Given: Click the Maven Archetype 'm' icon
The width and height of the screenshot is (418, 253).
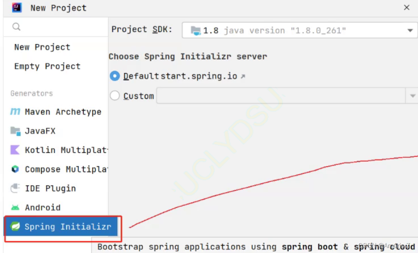Looking at the screenshot, I should point(15,111).
